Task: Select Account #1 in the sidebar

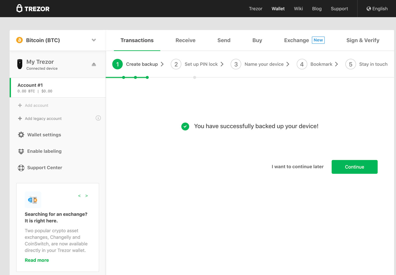Action: coord(58,88)
